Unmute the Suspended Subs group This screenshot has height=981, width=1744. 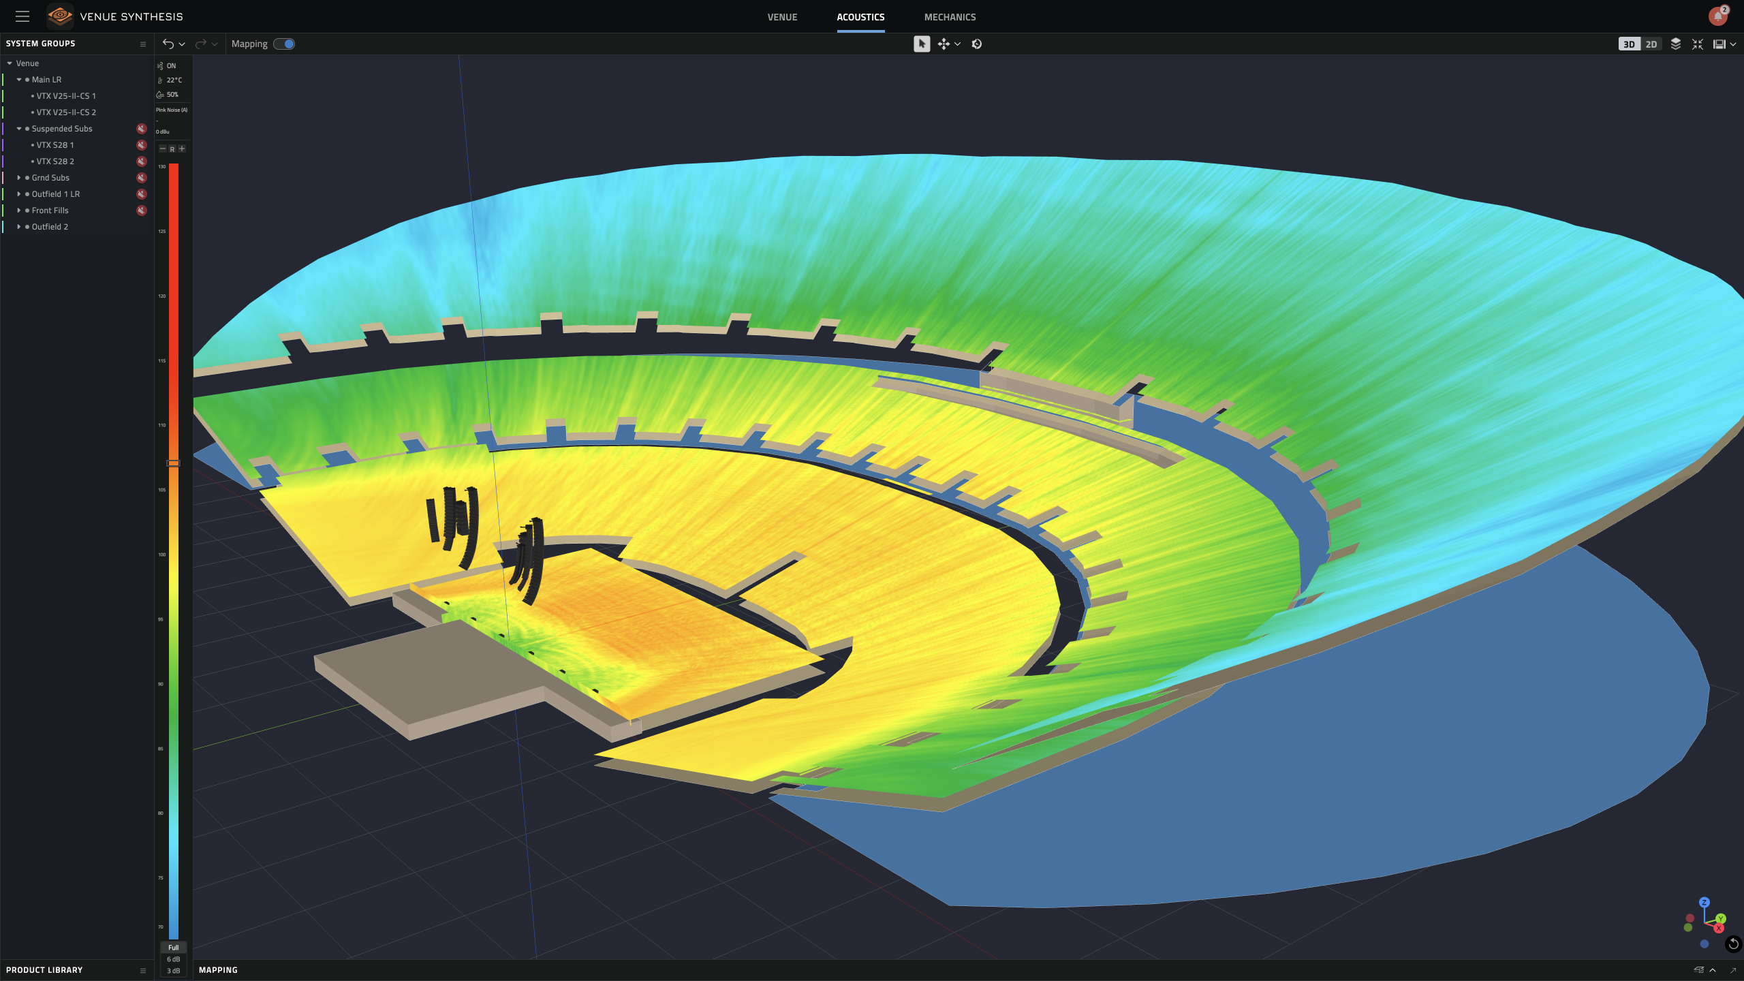pos(141,129)
